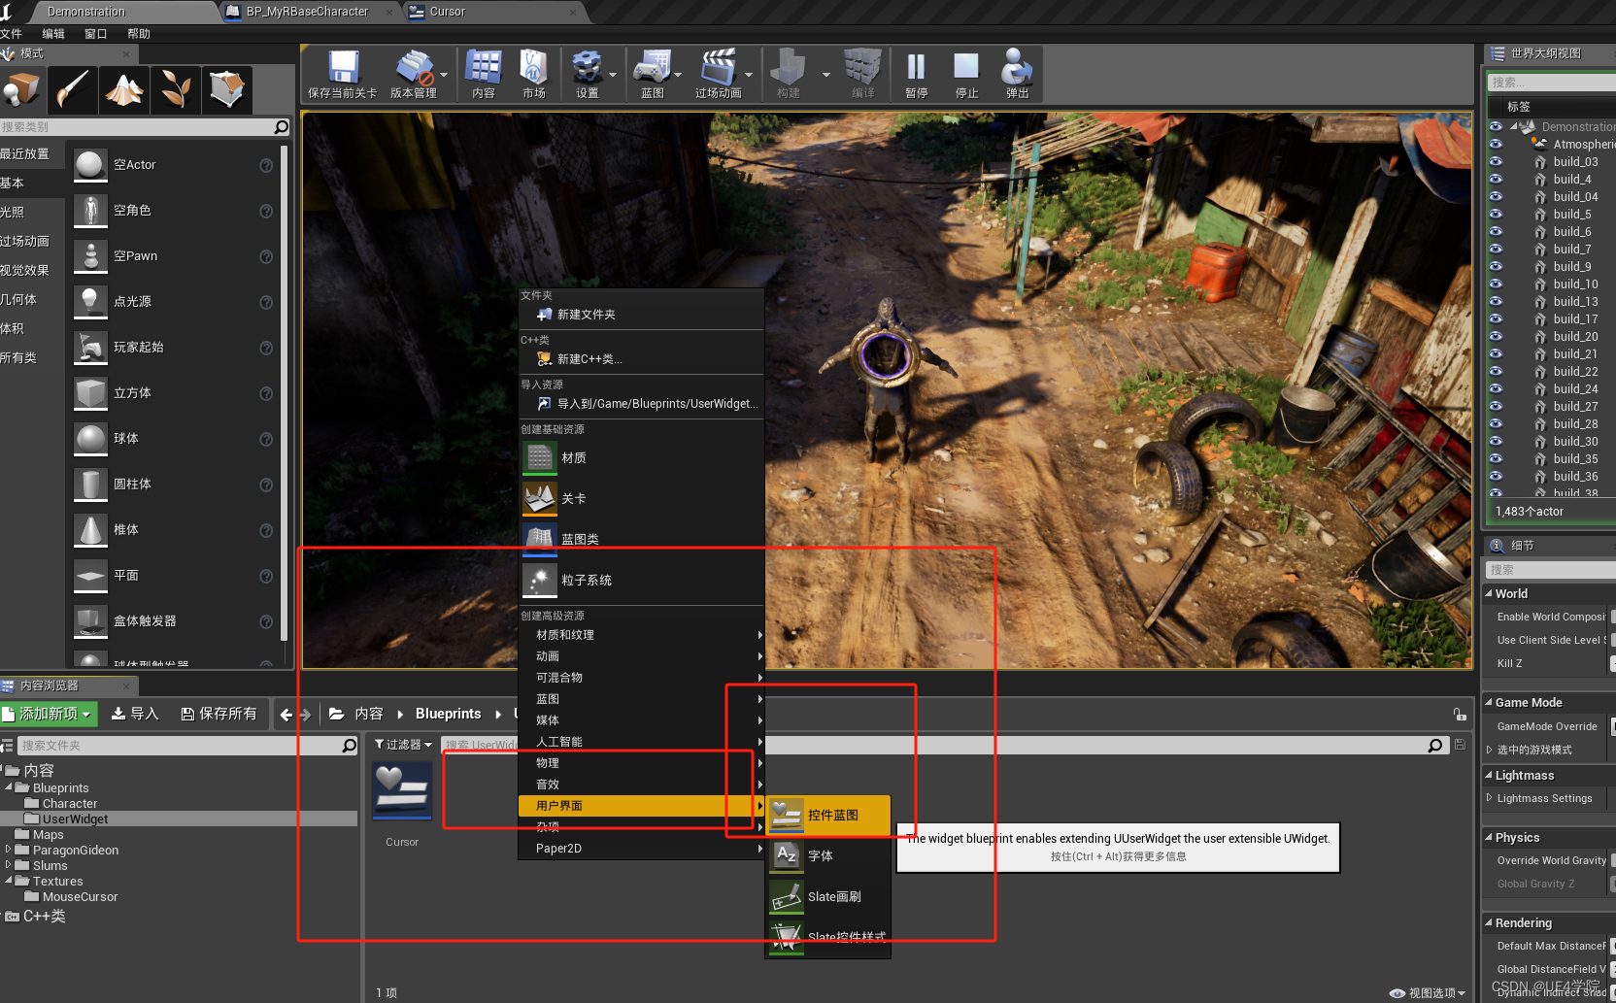Click the Save All (保存所有) button

point(219,714)
